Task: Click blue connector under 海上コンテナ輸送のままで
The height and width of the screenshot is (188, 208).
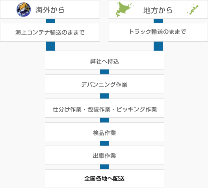Action: pos(50,46)
